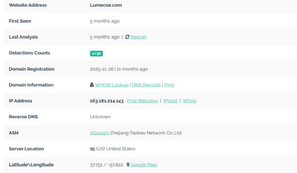Click the United States flag icon
The width and height of the screenshot is (297, 173).
coord(92,149)
